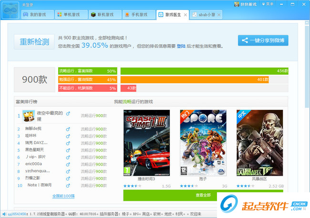Open the 我的游戏 tab

point(37,15)
